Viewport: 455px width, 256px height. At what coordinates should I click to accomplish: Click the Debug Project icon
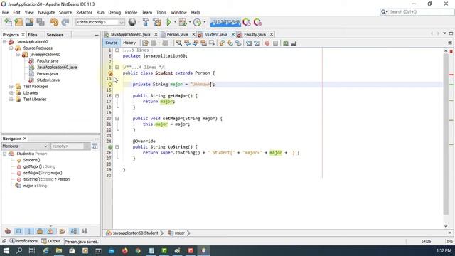coord(183,22)
